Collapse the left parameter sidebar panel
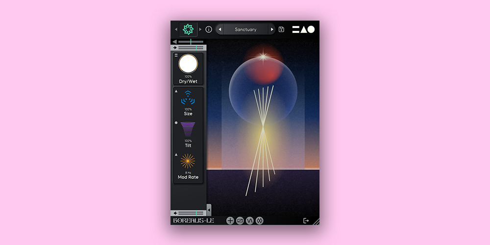The image size is (490, 245). [x=209, y=210]
